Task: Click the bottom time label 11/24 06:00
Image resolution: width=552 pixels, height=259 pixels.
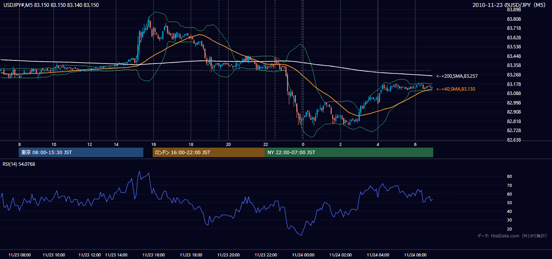Action: (x=415, y=255)
